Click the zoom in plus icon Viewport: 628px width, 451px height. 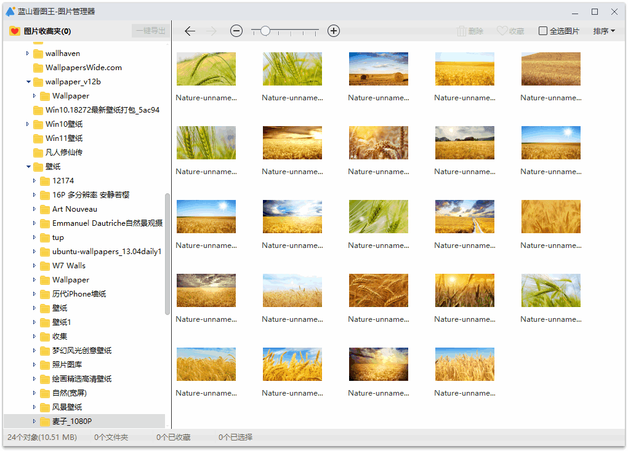[334, 31]
